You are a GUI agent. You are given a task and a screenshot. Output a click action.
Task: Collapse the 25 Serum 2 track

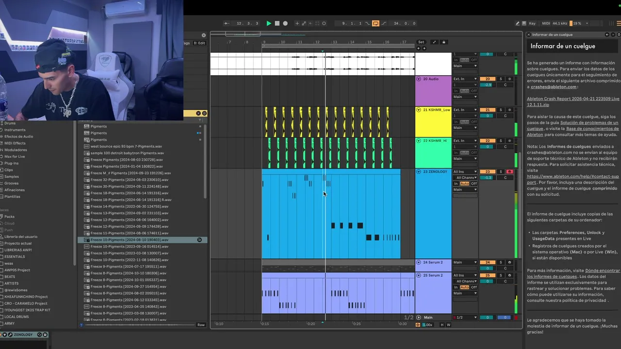(419, 275)
